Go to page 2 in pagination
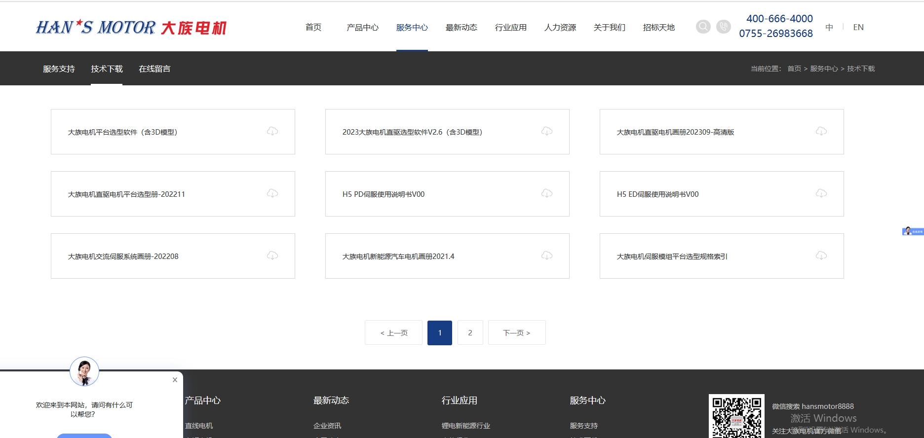Viewport: 924px width, 438px height. coord(470,332)
